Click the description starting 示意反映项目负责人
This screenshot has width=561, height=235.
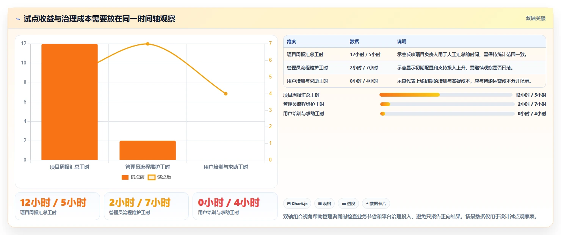tap(462, 55)
